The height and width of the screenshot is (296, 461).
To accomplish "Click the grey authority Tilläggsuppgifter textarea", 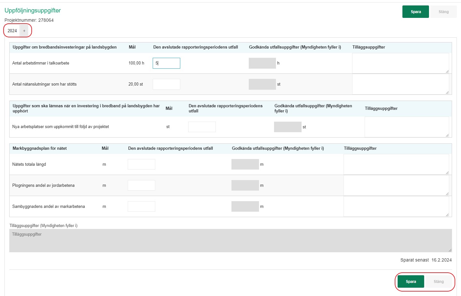I will [230, 240].
